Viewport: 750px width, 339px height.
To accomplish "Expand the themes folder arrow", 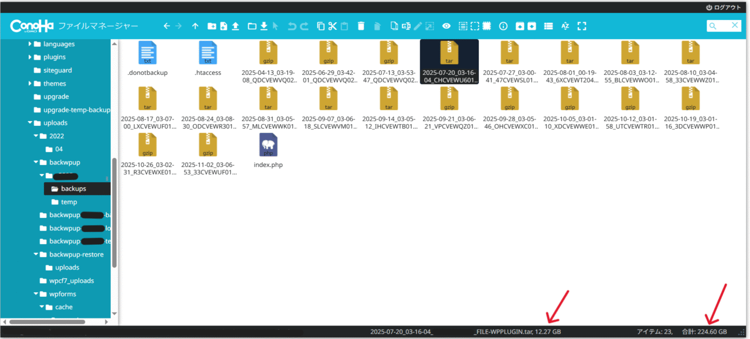I will (30, 84).
